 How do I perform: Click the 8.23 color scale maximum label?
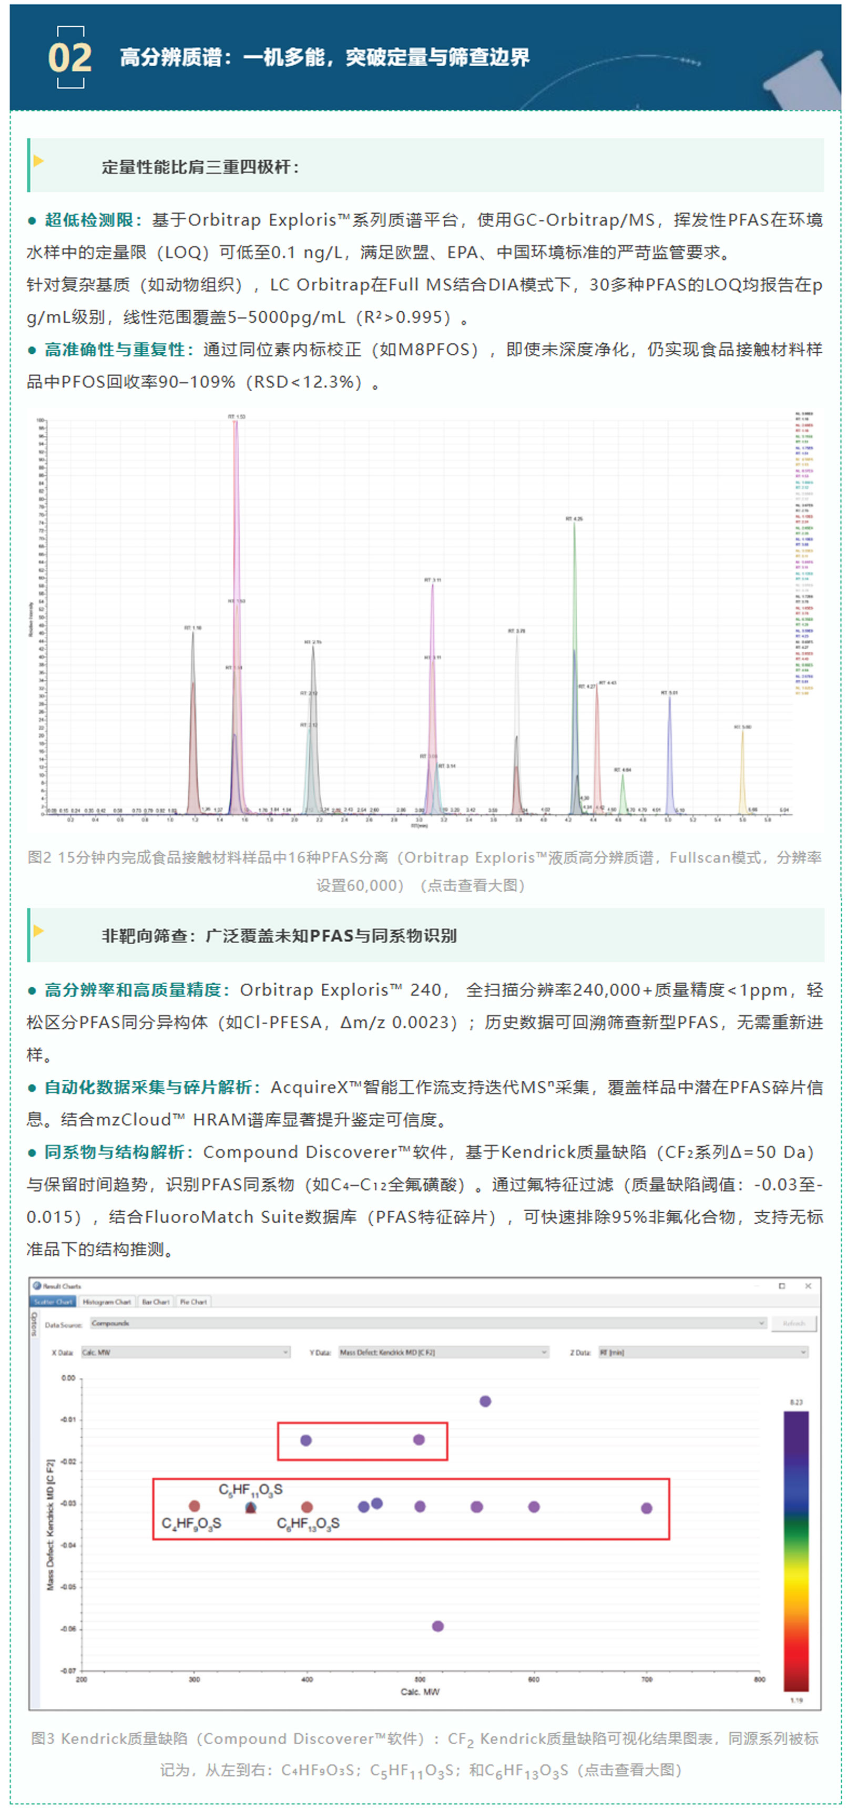(x=795, y=1402)
